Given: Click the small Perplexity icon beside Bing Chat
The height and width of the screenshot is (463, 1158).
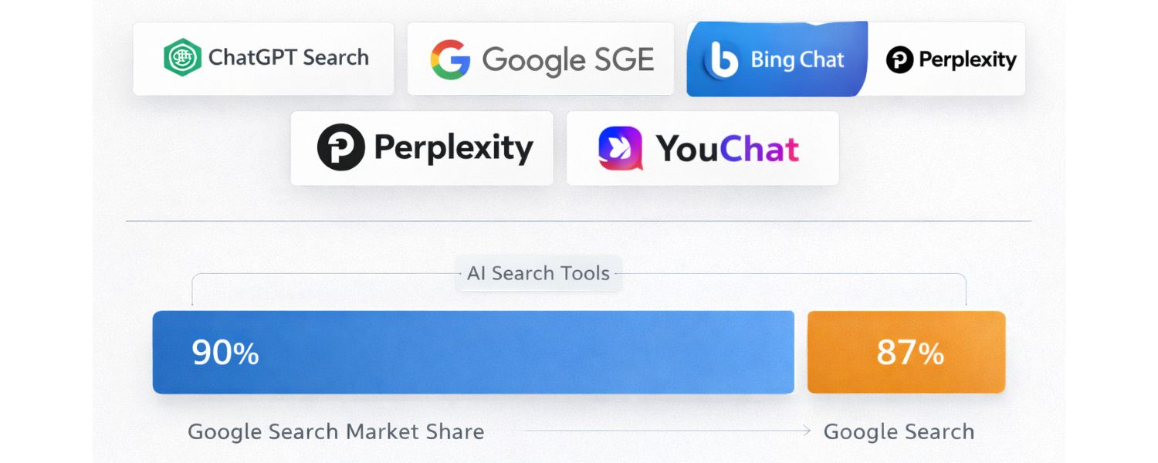Looking at the screenshot, I should pos(899,59).
